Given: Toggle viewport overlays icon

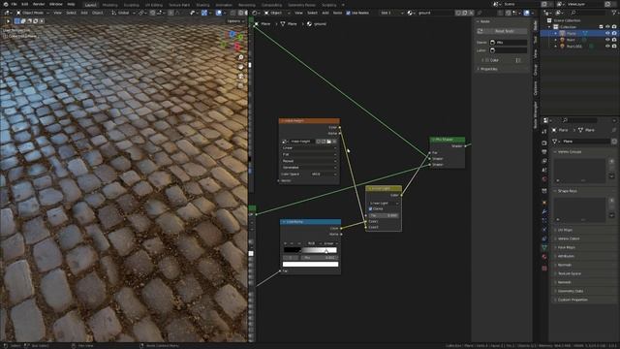Looking at the screenshot, I should (219, 13).
